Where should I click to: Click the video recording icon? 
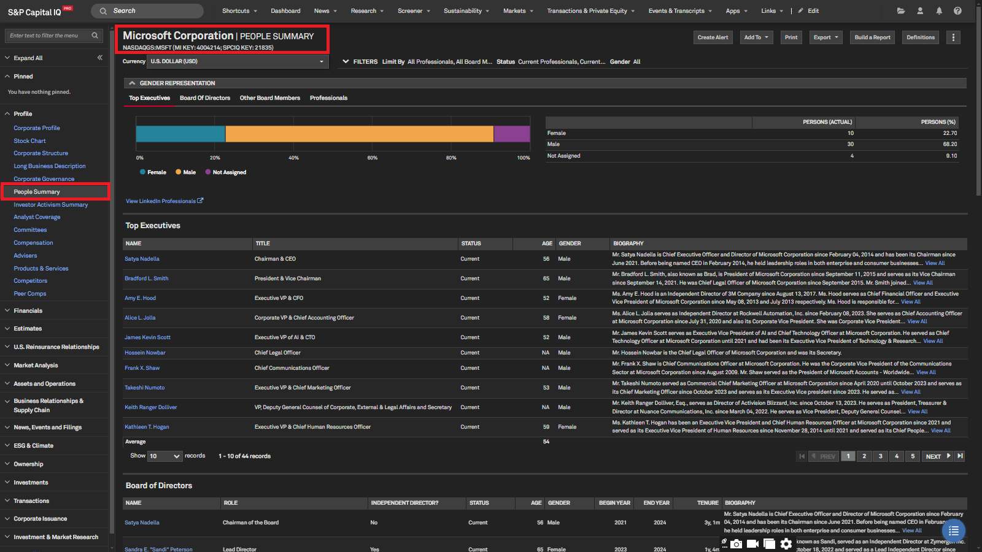pos(752,543)
